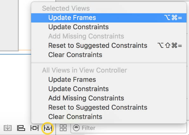Click the Resolve Auto Layout Issues icon

click(x=48, y=128)
